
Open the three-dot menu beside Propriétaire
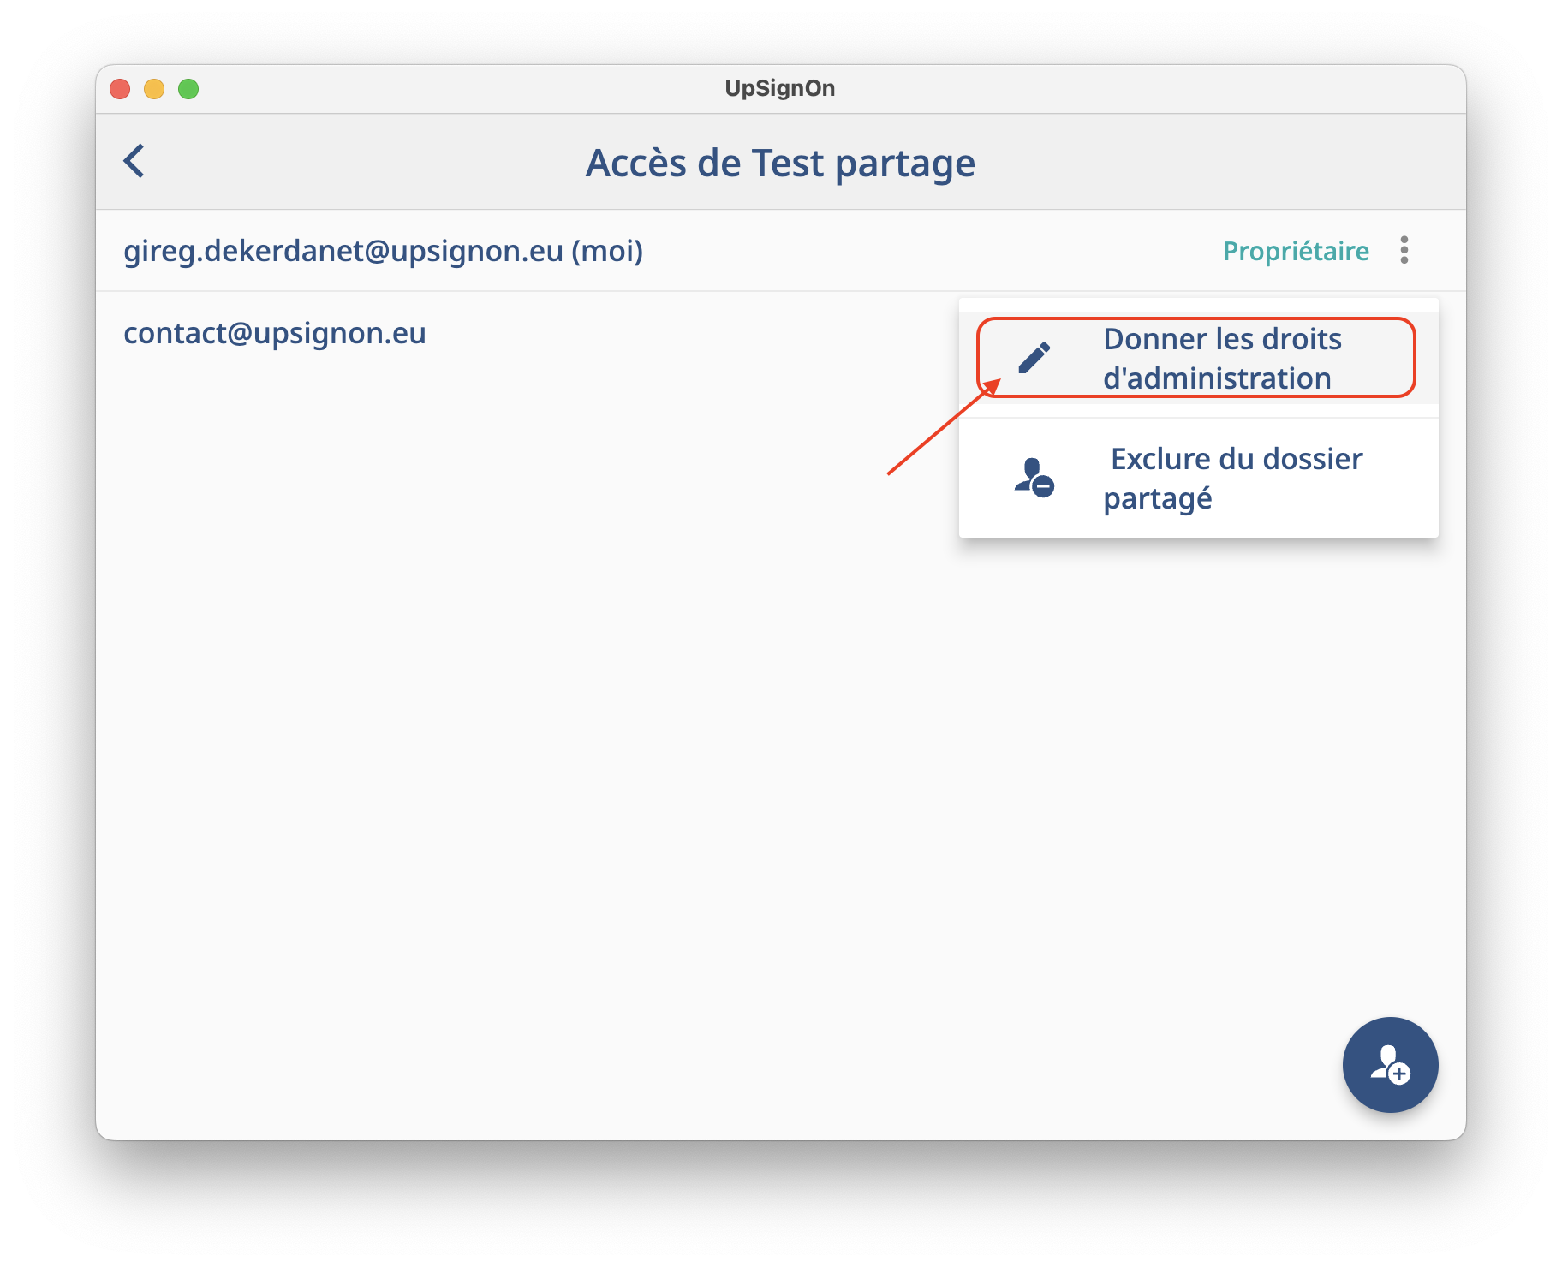pyautogui.click(x=1404, y=250)
